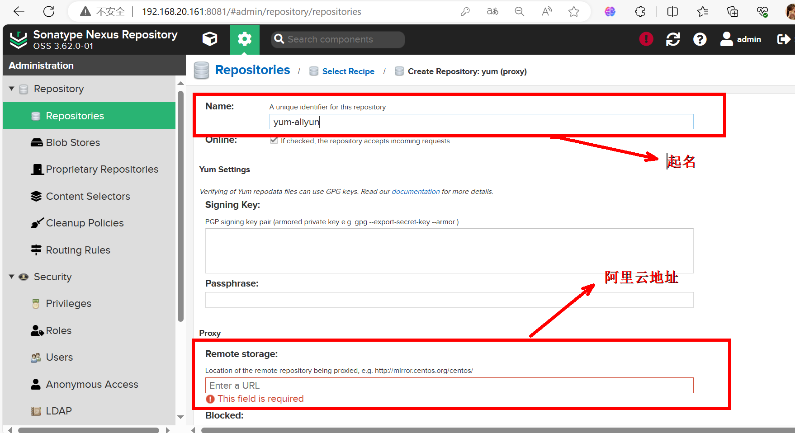This screenshot has height=433, width=795.
Task: Open the favorites list icon
Action: [x=703, y=11]
